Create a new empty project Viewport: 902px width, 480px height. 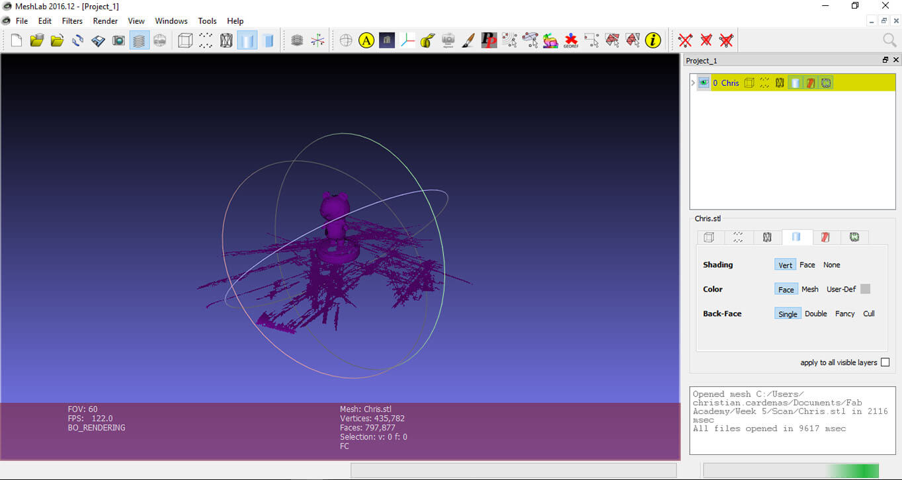[x=17, y=40]
